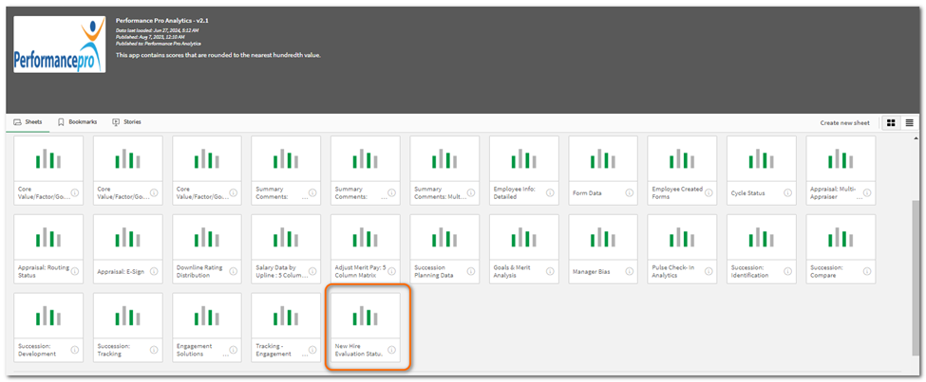Click the 'Published to: Performance Pro Analytics' line

pos(159,44)
